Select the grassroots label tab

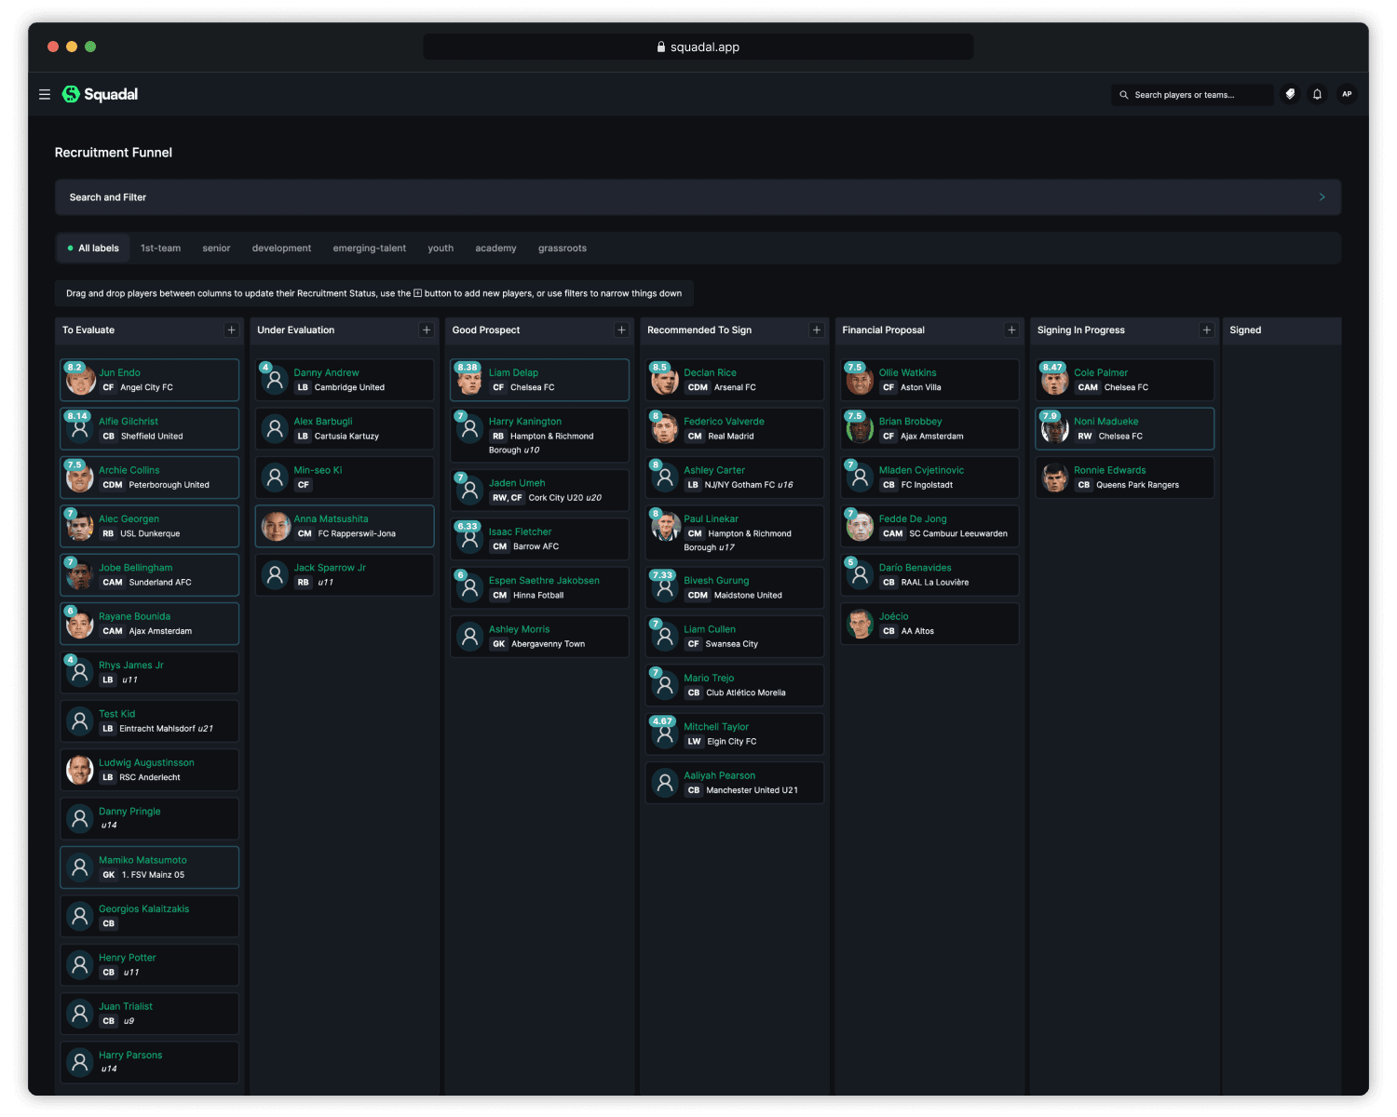click(563, 249)
